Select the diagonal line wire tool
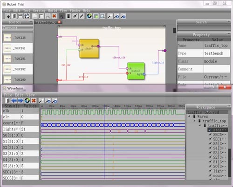 pos(82,16)
